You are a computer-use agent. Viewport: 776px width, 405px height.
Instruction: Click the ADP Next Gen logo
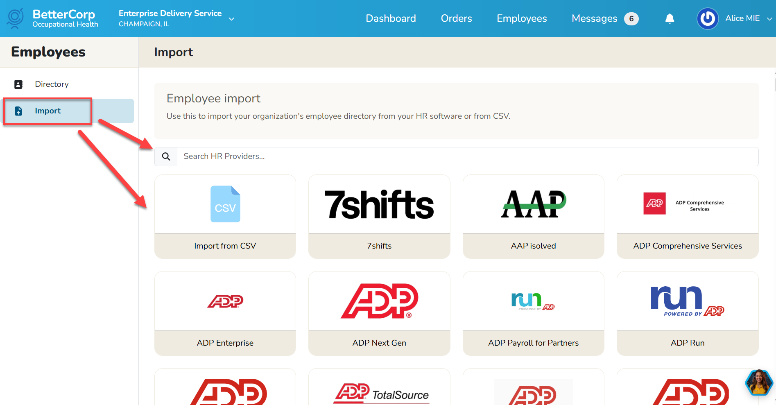click(x=379, y=301)
